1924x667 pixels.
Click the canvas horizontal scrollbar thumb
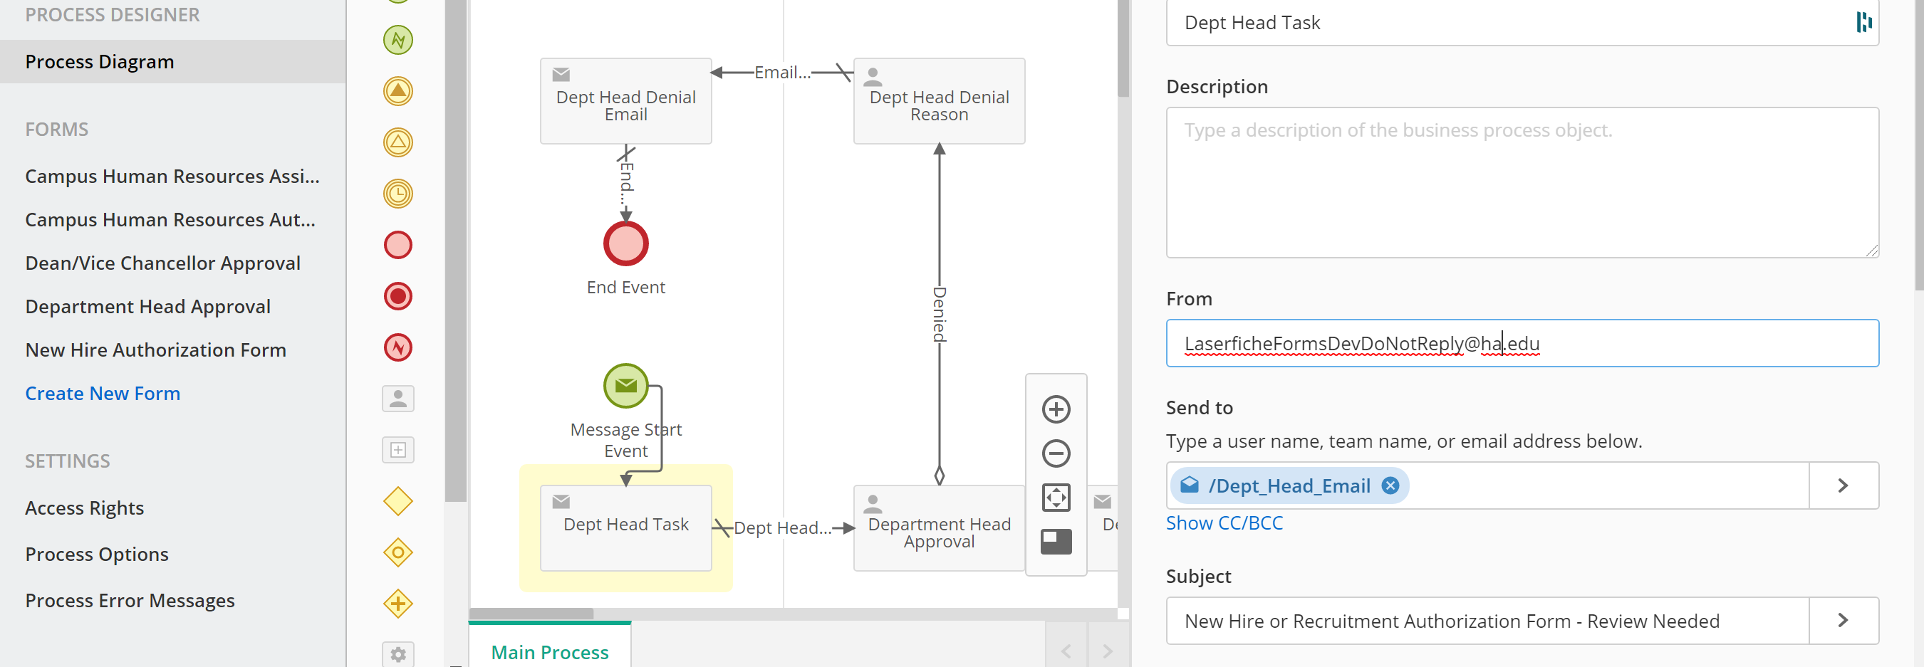pyautogui.click(x=531, y=614)
